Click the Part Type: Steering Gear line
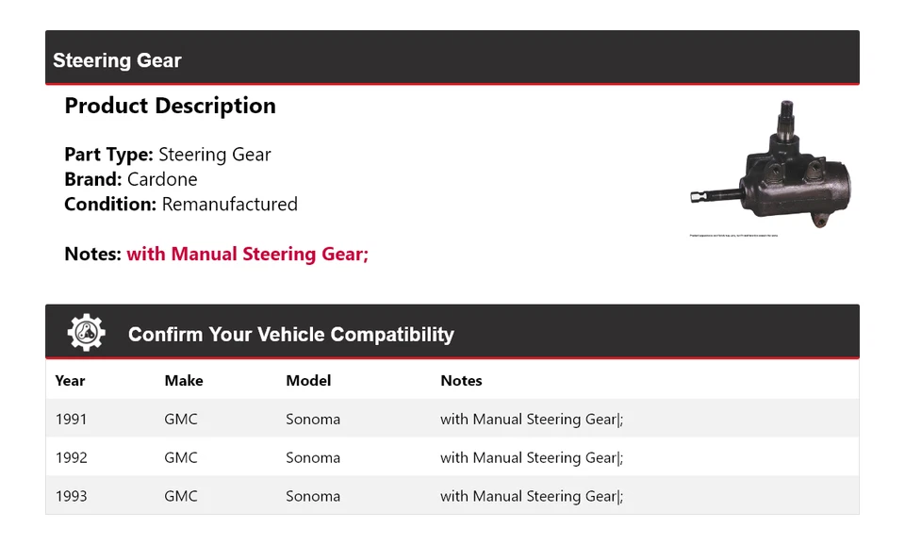 coord(168,155)
